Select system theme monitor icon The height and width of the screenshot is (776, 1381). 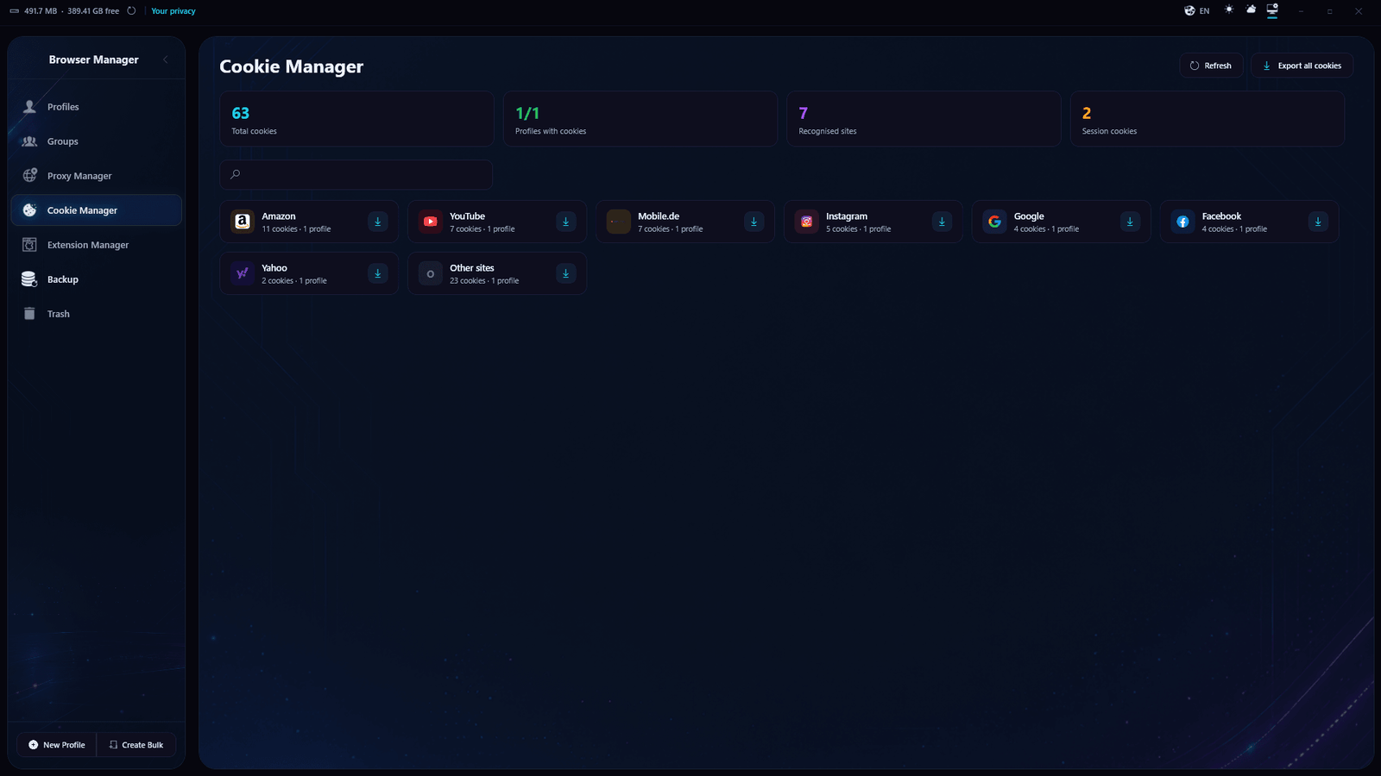tap(1272, 9)
